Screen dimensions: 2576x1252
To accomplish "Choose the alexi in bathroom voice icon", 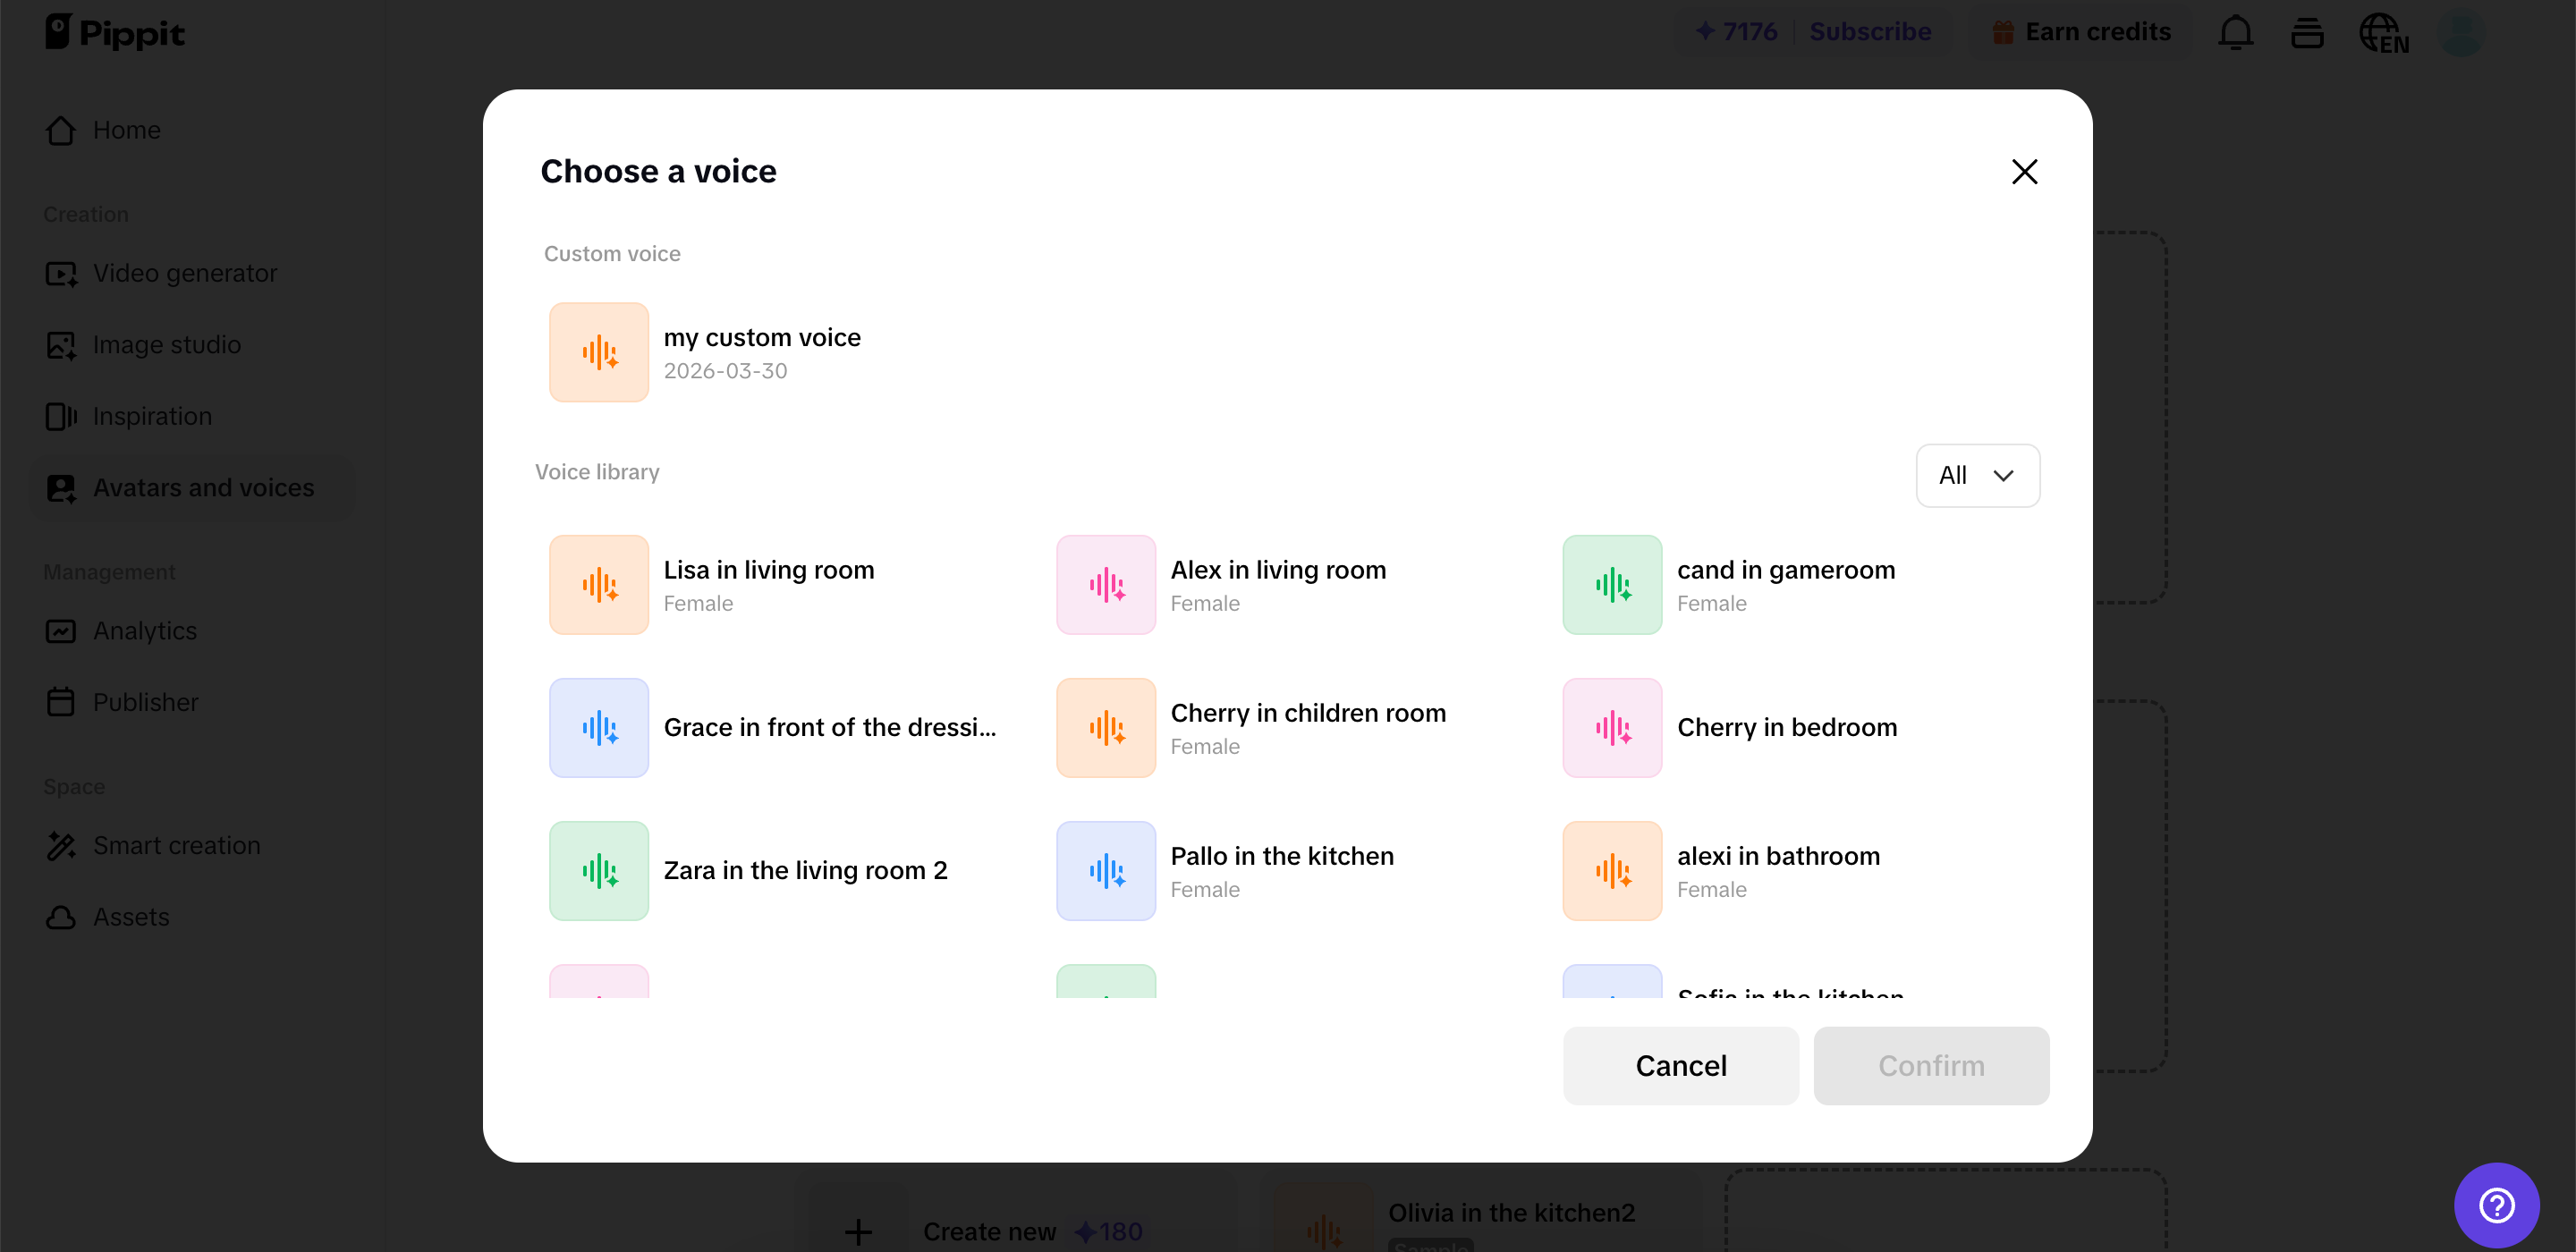I will click(x=1611, y=871).
